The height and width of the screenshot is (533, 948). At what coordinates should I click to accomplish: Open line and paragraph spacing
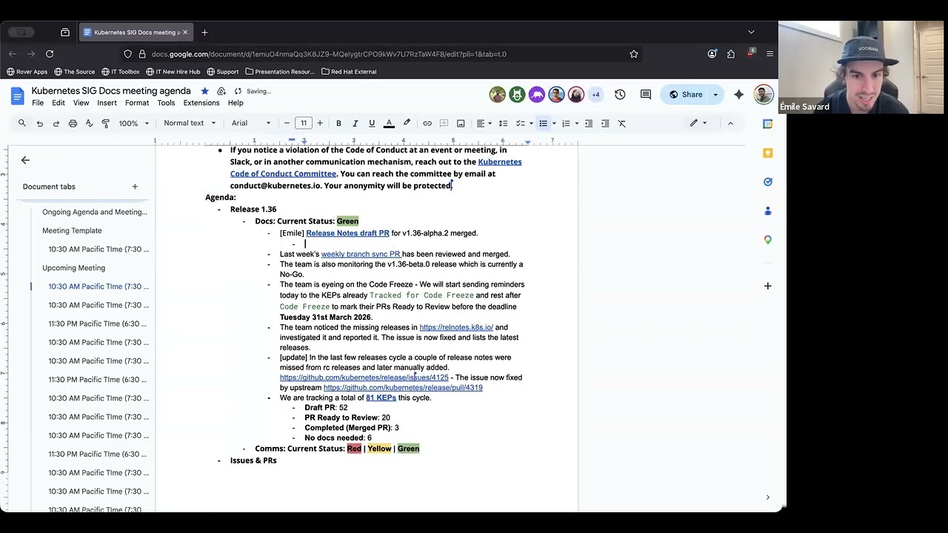(x=504, y=123)
